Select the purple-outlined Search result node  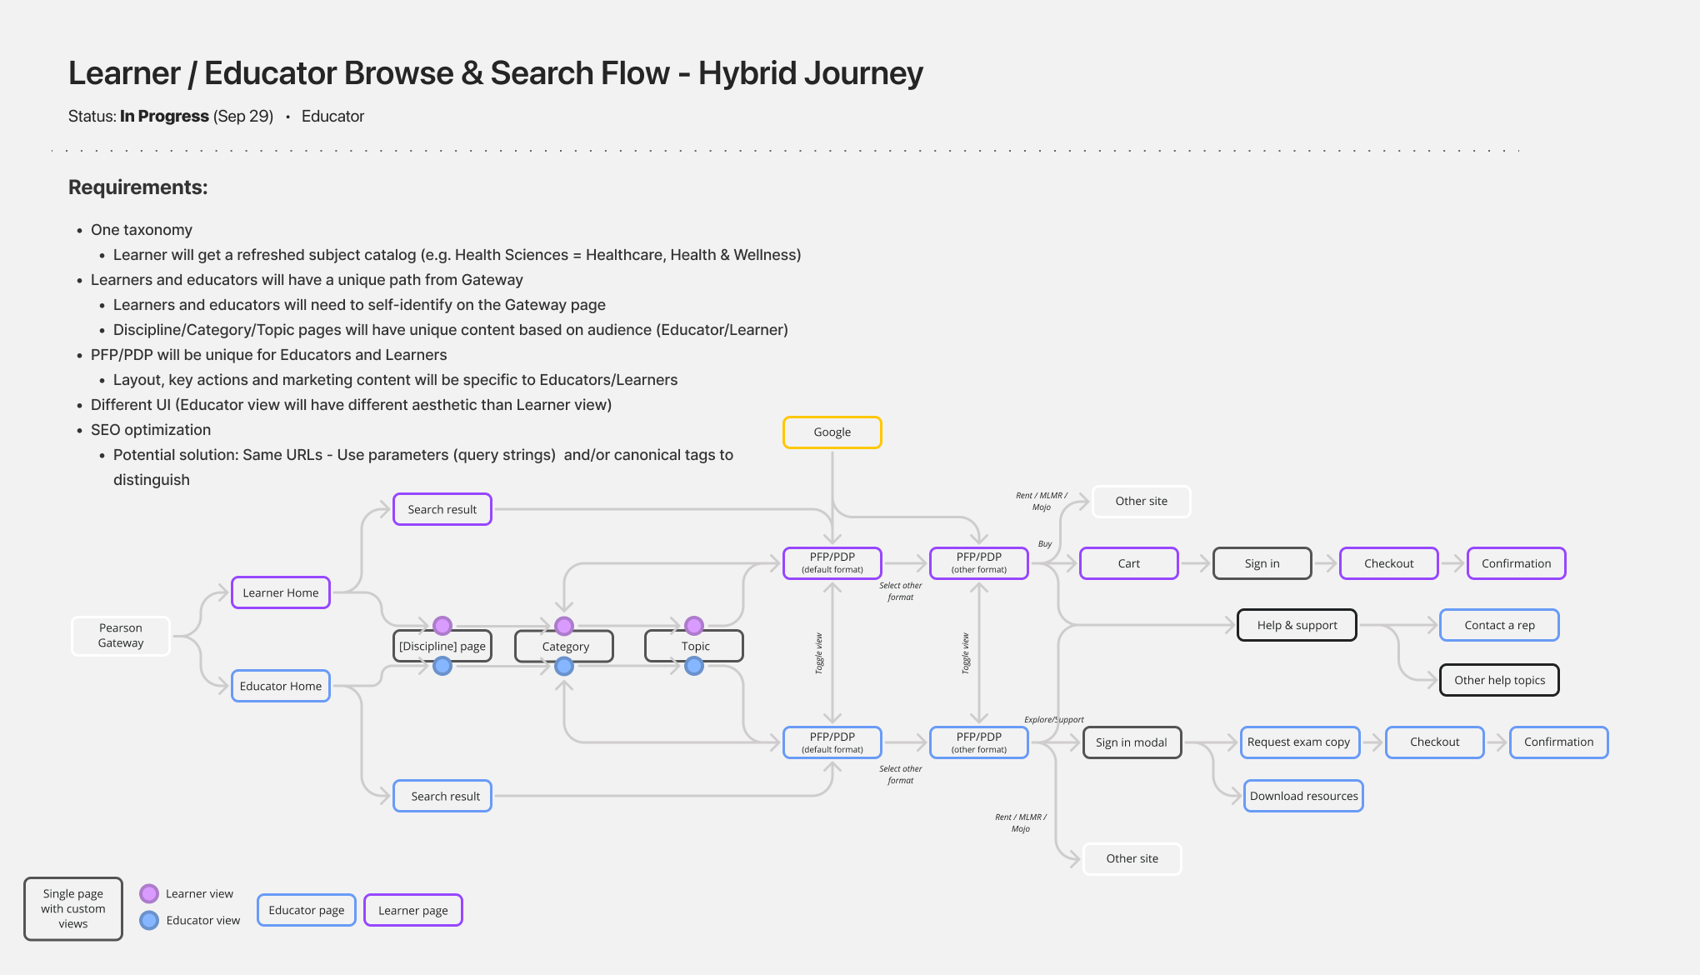[442, 510]
